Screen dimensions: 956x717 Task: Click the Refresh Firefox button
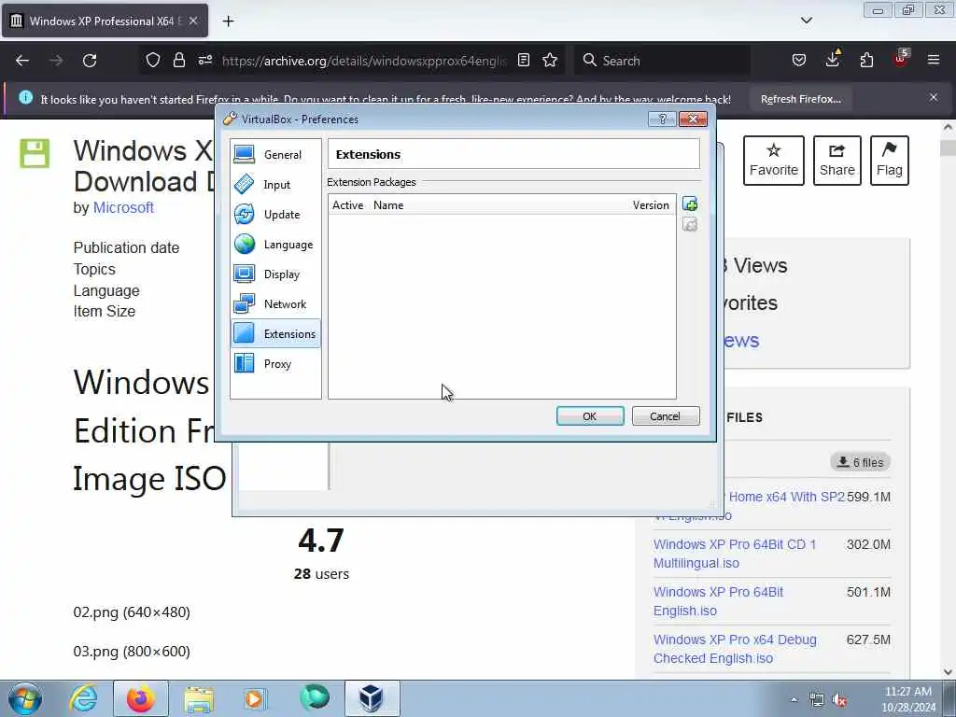tap(800, 99)
